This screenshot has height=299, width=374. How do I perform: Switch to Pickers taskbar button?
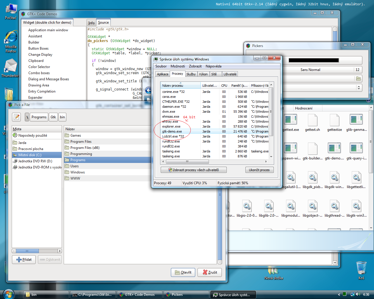click(x=186, y=295)
